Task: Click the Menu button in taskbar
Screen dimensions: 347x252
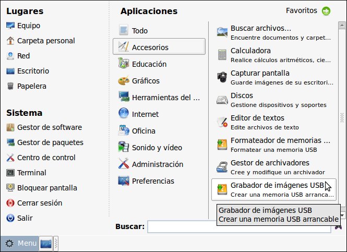Action: click(20, 243)
